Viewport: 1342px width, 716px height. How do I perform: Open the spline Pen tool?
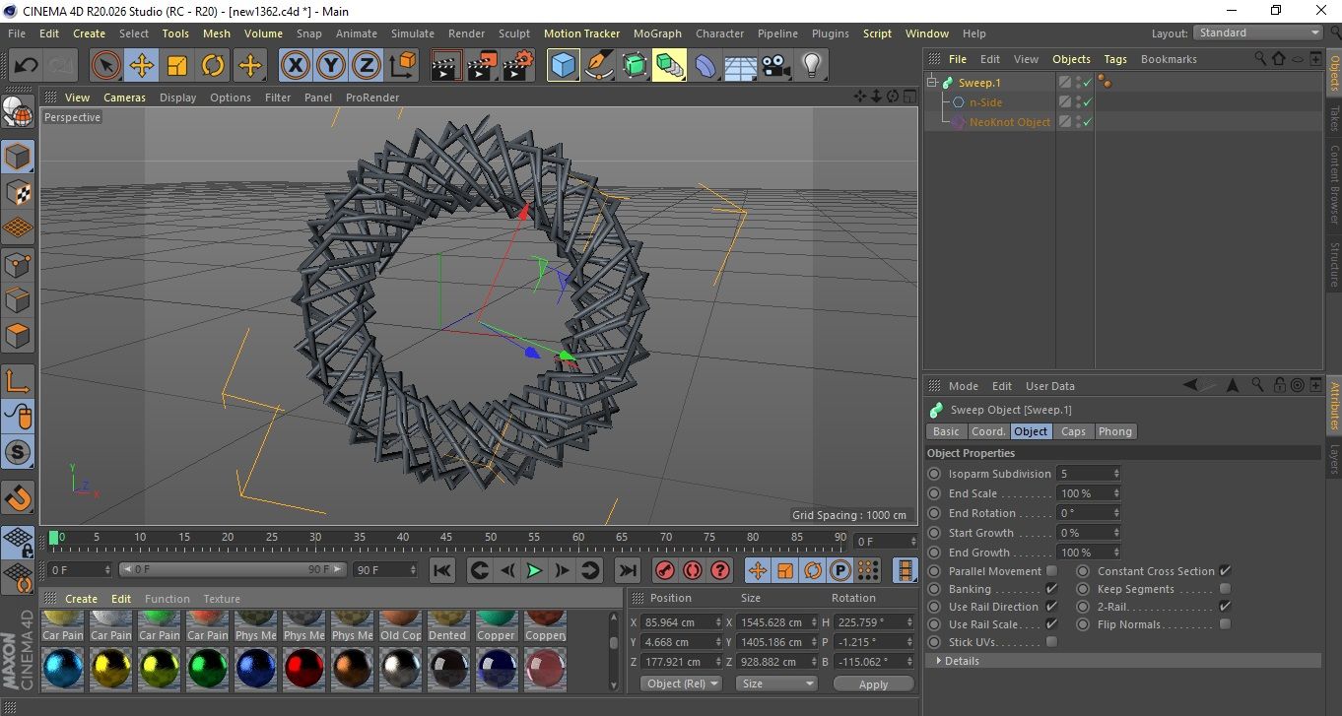pos(598,66)
